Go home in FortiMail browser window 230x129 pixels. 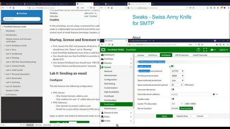(x=112, y=44)
